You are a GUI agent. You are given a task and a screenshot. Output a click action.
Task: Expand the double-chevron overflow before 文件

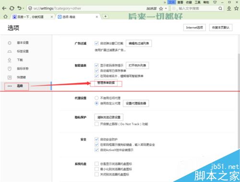165,2
